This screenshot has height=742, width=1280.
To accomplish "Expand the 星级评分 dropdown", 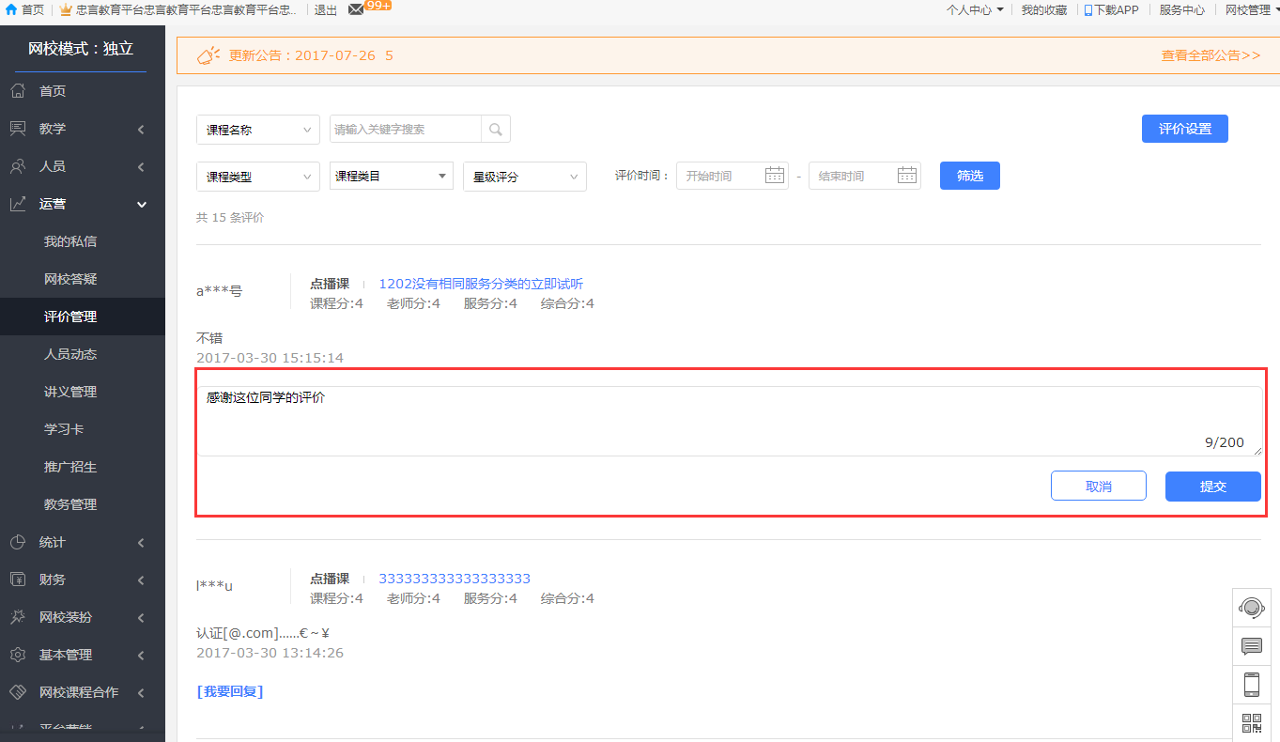I will coord(524,177).
